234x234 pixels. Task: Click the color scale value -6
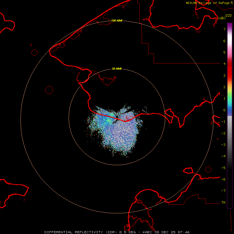pos(223,179)
